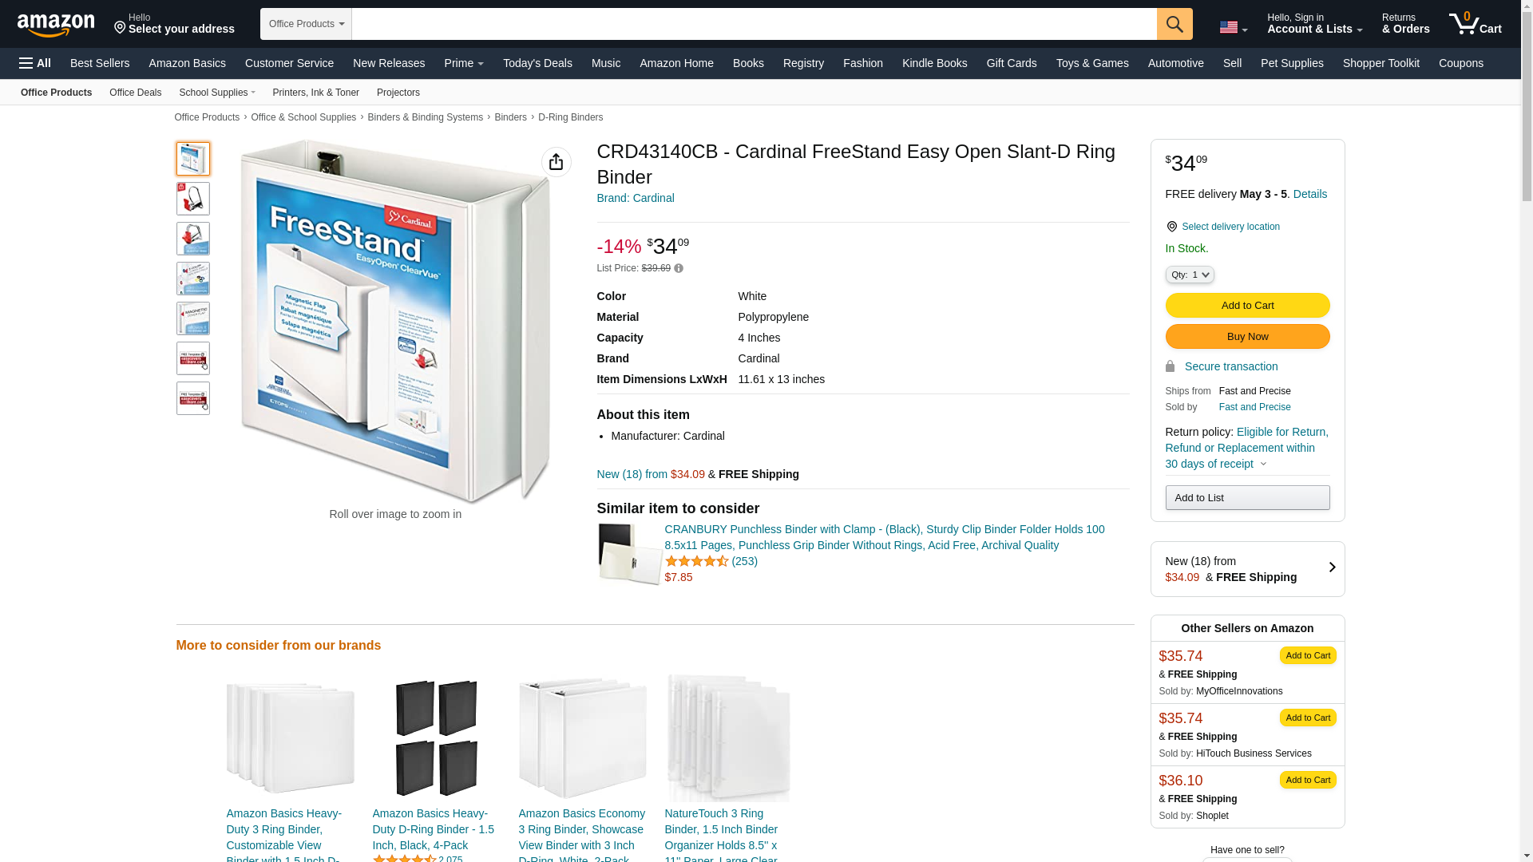Open the Office Products search category dropdown
1533x862 pixels.
click(306, 24)
